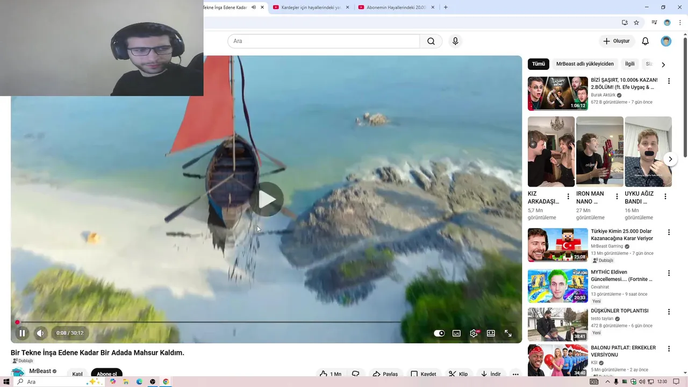This screenshot has height=387, width=688.
Task: Open the BİZİ ŞAŞIRT video thumbnail
Action: pos(558,94)
